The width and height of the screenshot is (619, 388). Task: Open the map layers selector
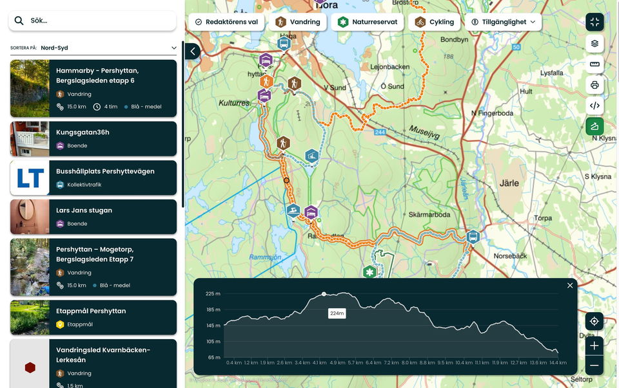(x=594, y=43)
